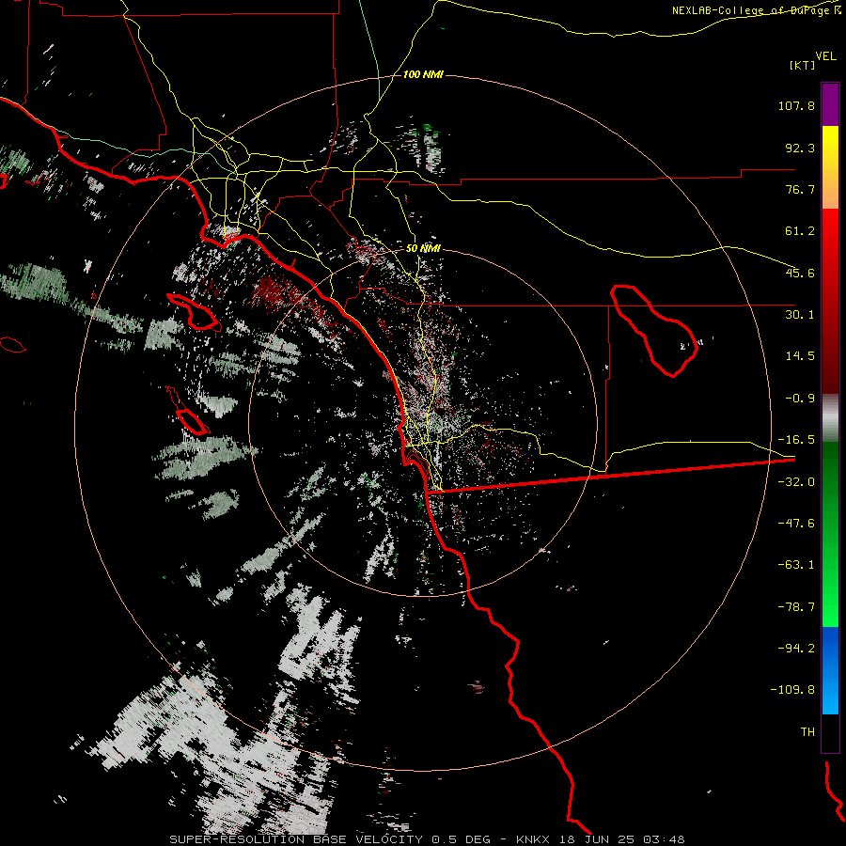Select the 76.7 velocity scale value

pyautogui.click(x=800, y=189)
